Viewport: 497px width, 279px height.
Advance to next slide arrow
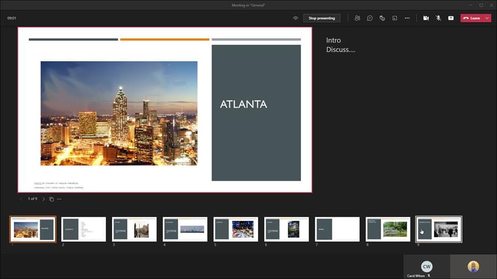pyautogui.click(x=44, y=199)
